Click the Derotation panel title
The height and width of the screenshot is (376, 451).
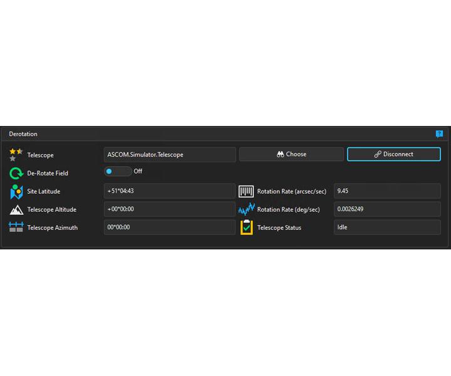(23, 134)
